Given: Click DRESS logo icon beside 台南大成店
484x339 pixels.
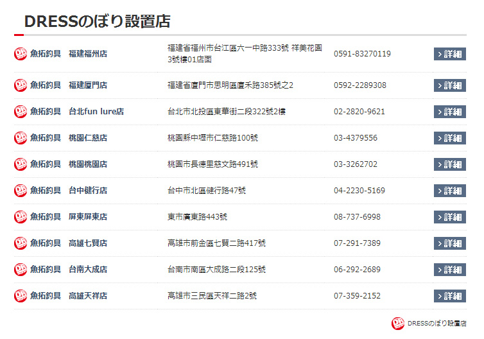Looking at the screenshot, I should tap(21, 269).
